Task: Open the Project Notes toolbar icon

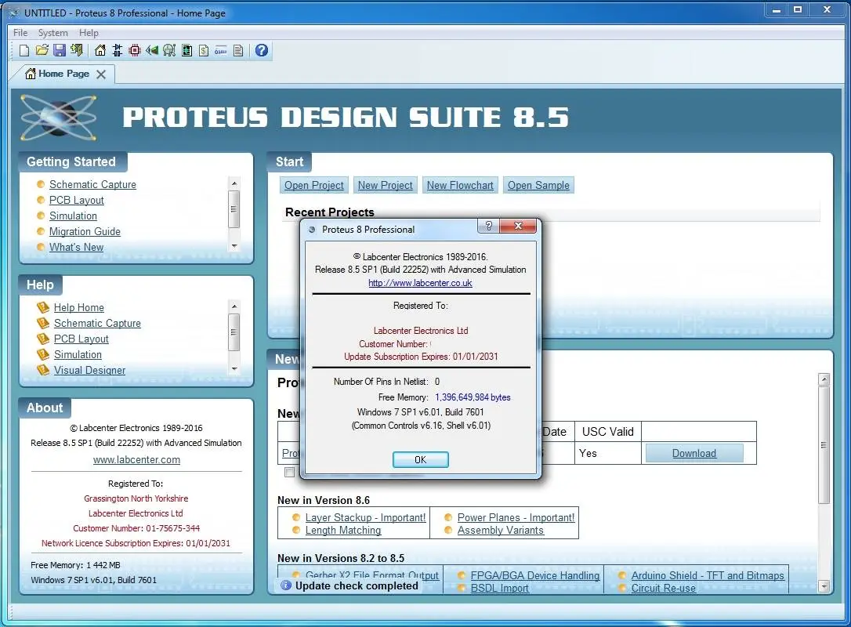Action: pyautogui.click(x=238, y=50)
